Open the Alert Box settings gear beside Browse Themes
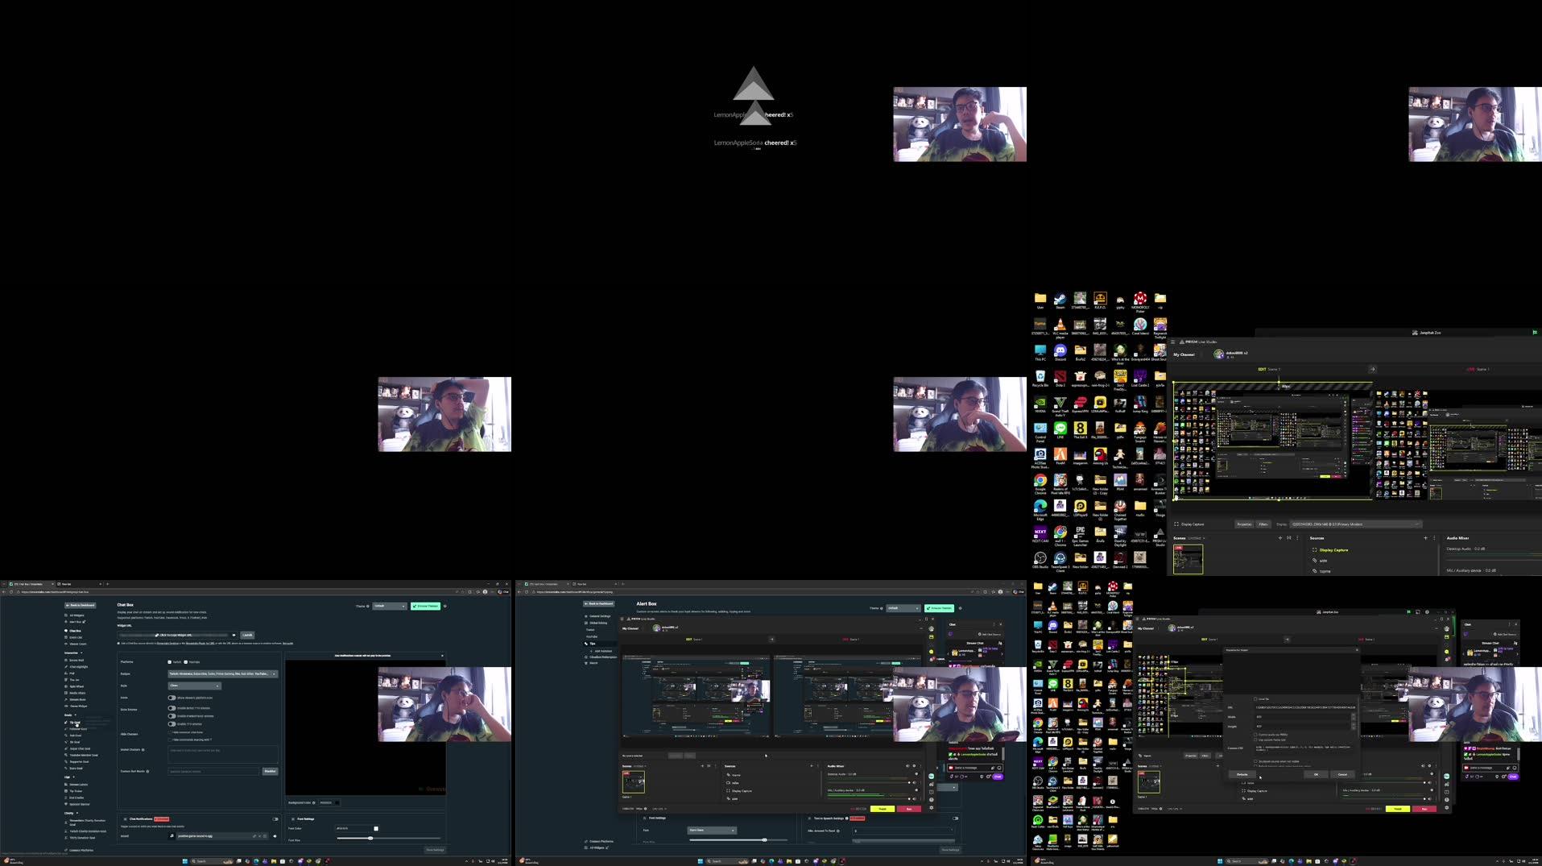The width and height of the screenshot is (1542, 866). click(x=960, y=608)
